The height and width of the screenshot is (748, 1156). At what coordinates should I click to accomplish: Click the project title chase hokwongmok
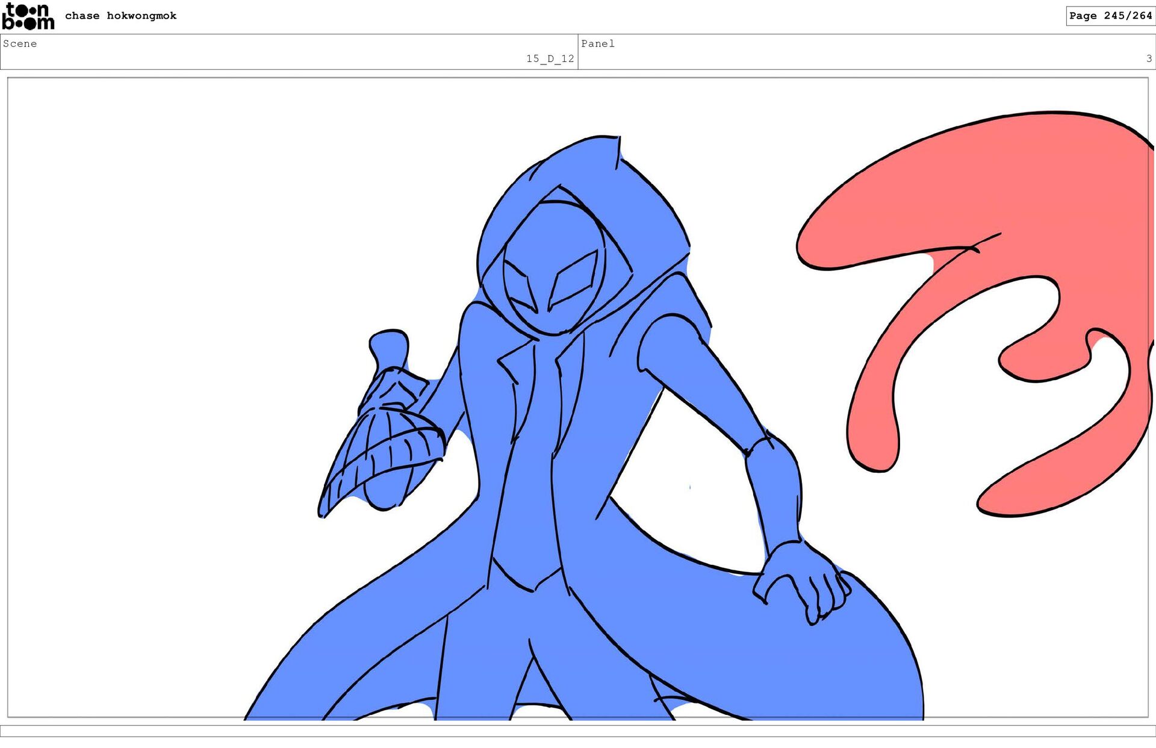point(120,16)
